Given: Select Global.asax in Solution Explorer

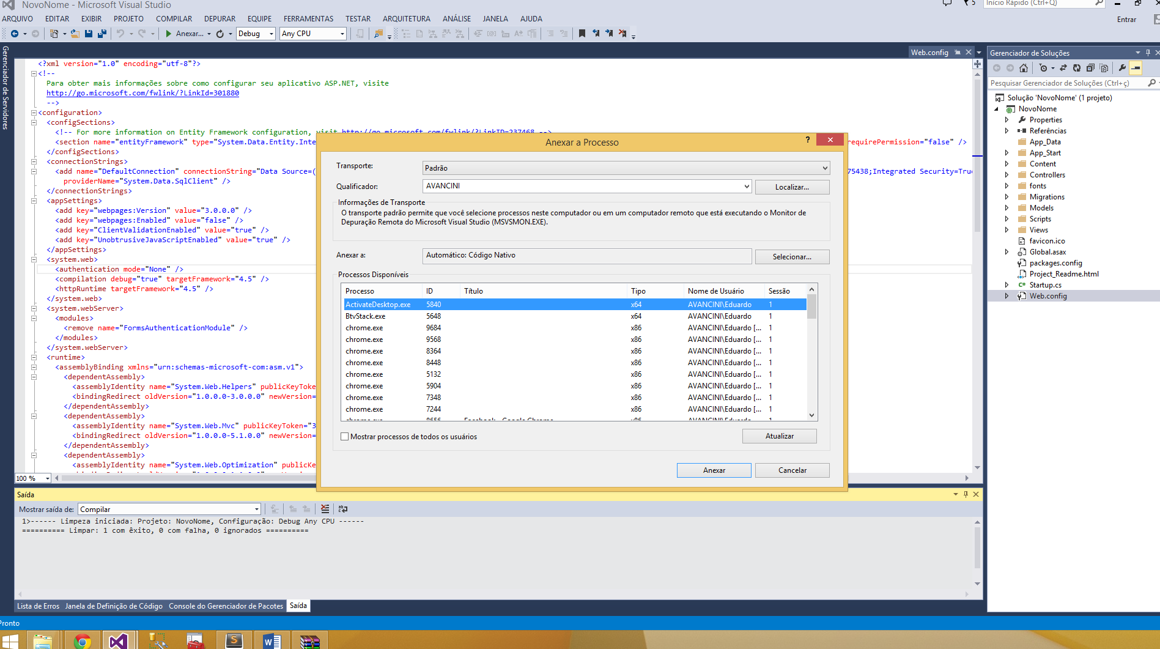Looking at the screenshot, I should pos(1047,252).
